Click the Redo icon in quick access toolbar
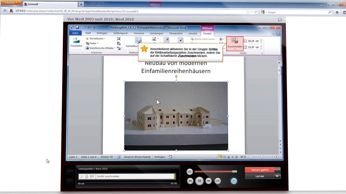Screen dimensions: 346x194 click(89, 28)
